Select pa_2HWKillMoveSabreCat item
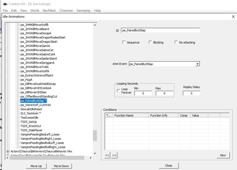Screen dimensions: 237x170 37,50
